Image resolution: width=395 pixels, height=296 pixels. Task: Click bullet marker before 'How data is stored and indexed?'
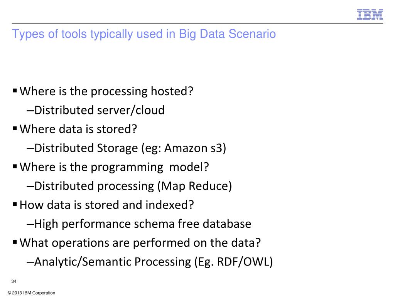click(15, 204)
